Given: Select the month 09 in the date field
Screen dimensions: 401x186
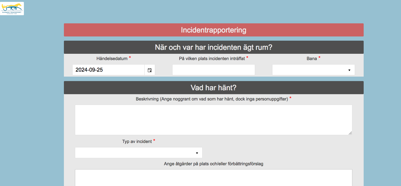Looking at the screenshot, I should [x=92, y=70].
